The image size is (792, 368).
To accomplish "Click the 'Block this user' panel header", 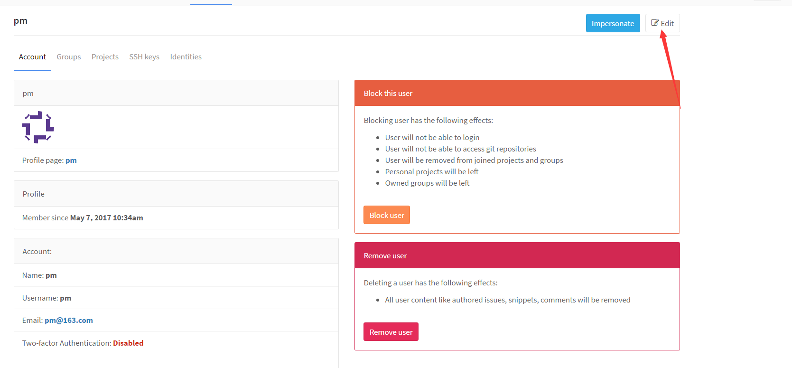I will coord(517,93).
